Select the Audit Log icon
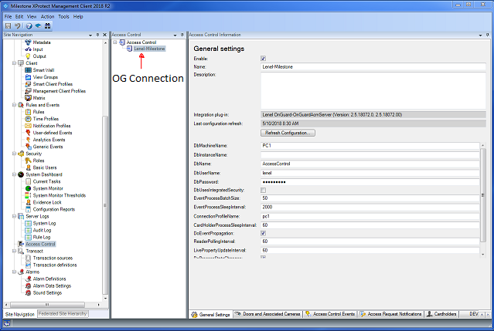The width and height of the screenshot is (494, 331). point(28,230)
